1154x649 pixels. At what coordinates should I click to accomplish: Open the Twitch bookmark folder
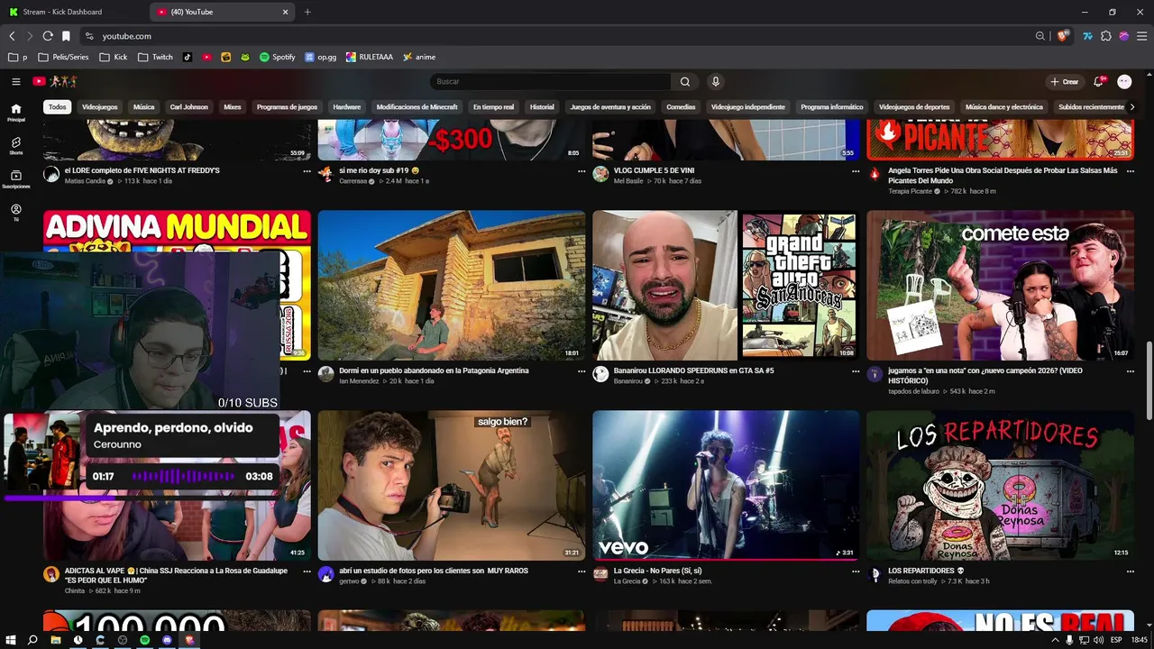pyautogui.click(x=155, y=57)
